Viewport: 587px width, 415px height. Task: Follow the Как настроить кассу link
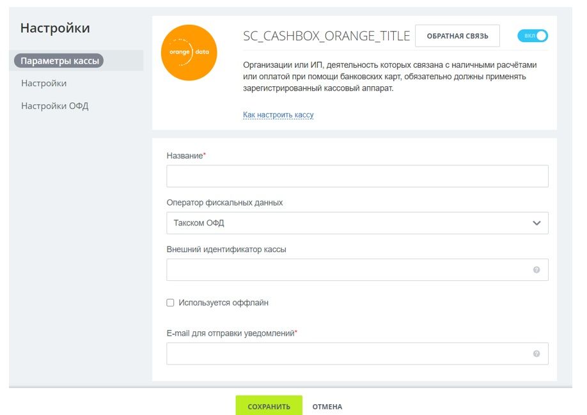pyautogui.click(x=278, y=115)
